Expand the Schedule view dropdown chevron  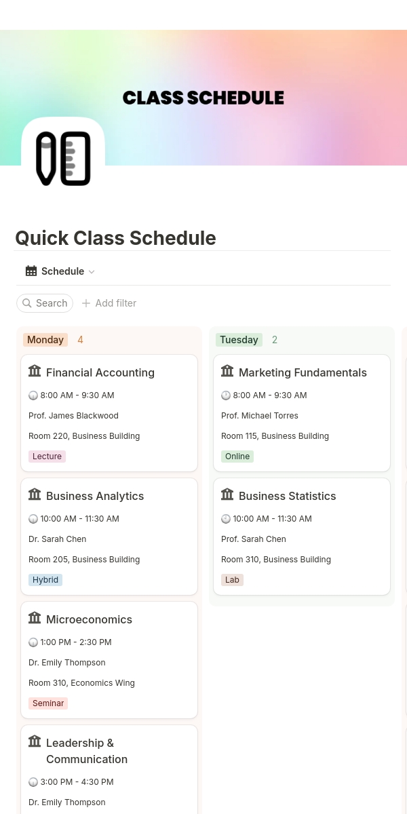coord(92,272)
